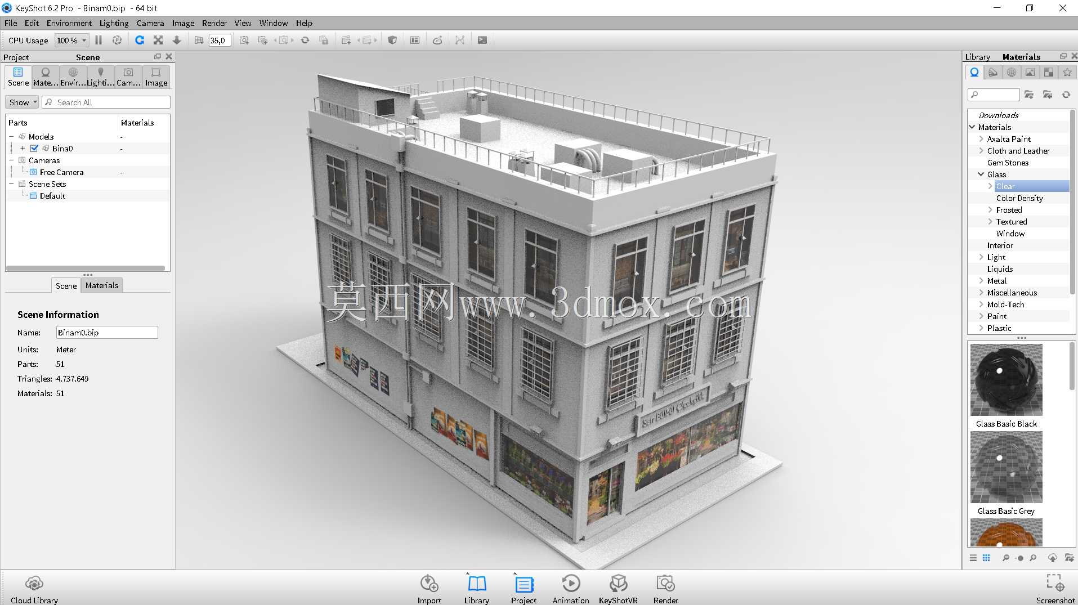Collapse the Cameras tree node
The width and height of the screenshot is (1078, 605).
click(11, 160)
